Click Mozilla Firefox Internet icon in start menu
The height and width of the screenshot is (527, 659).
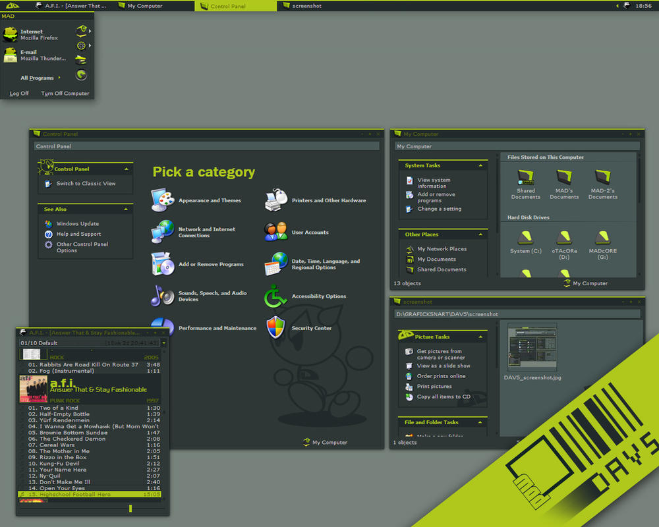pos(10,34)
